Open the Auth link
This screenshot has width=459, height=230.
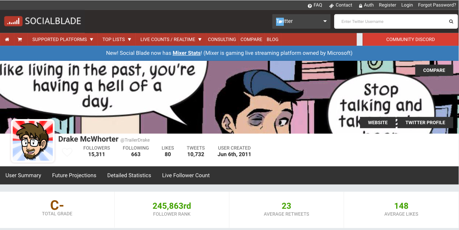pos(369,5)
